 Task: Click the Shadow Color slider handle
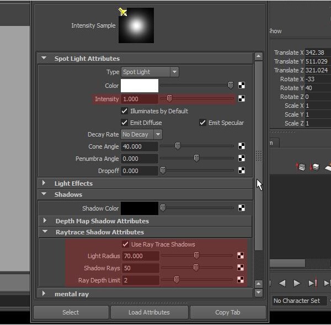click(x=163, y=208)
